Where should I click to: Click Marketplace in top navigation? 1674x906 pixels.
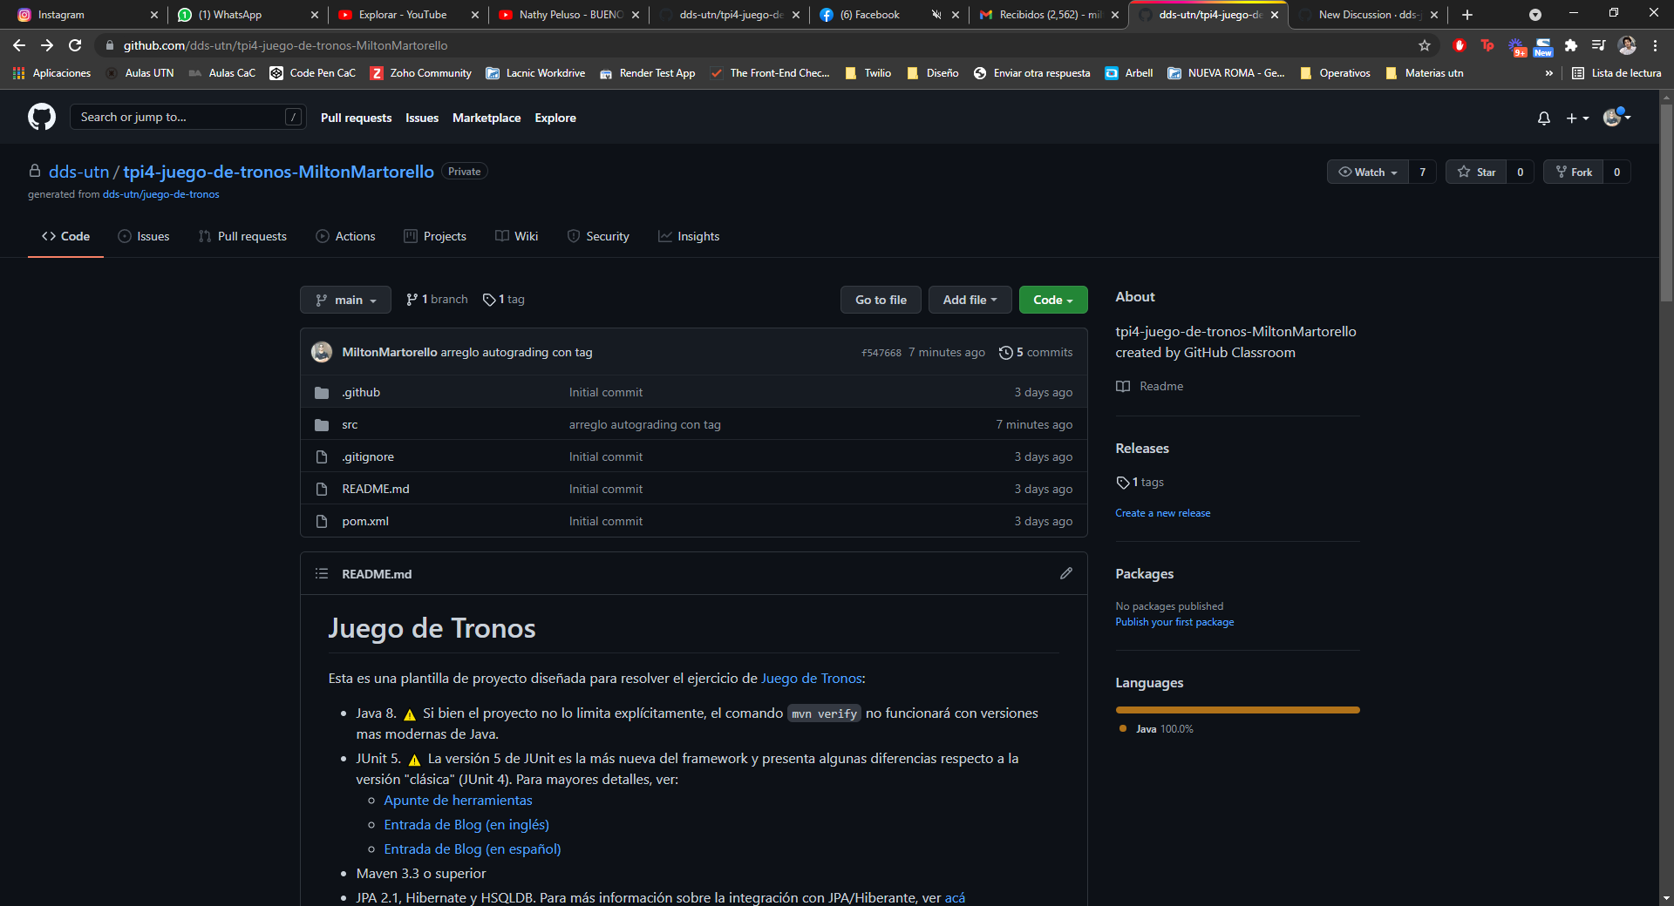click(487, 118)
